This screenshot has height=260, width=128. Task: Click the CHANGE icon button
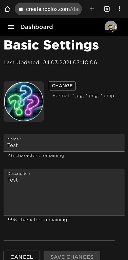click(62, 86)
